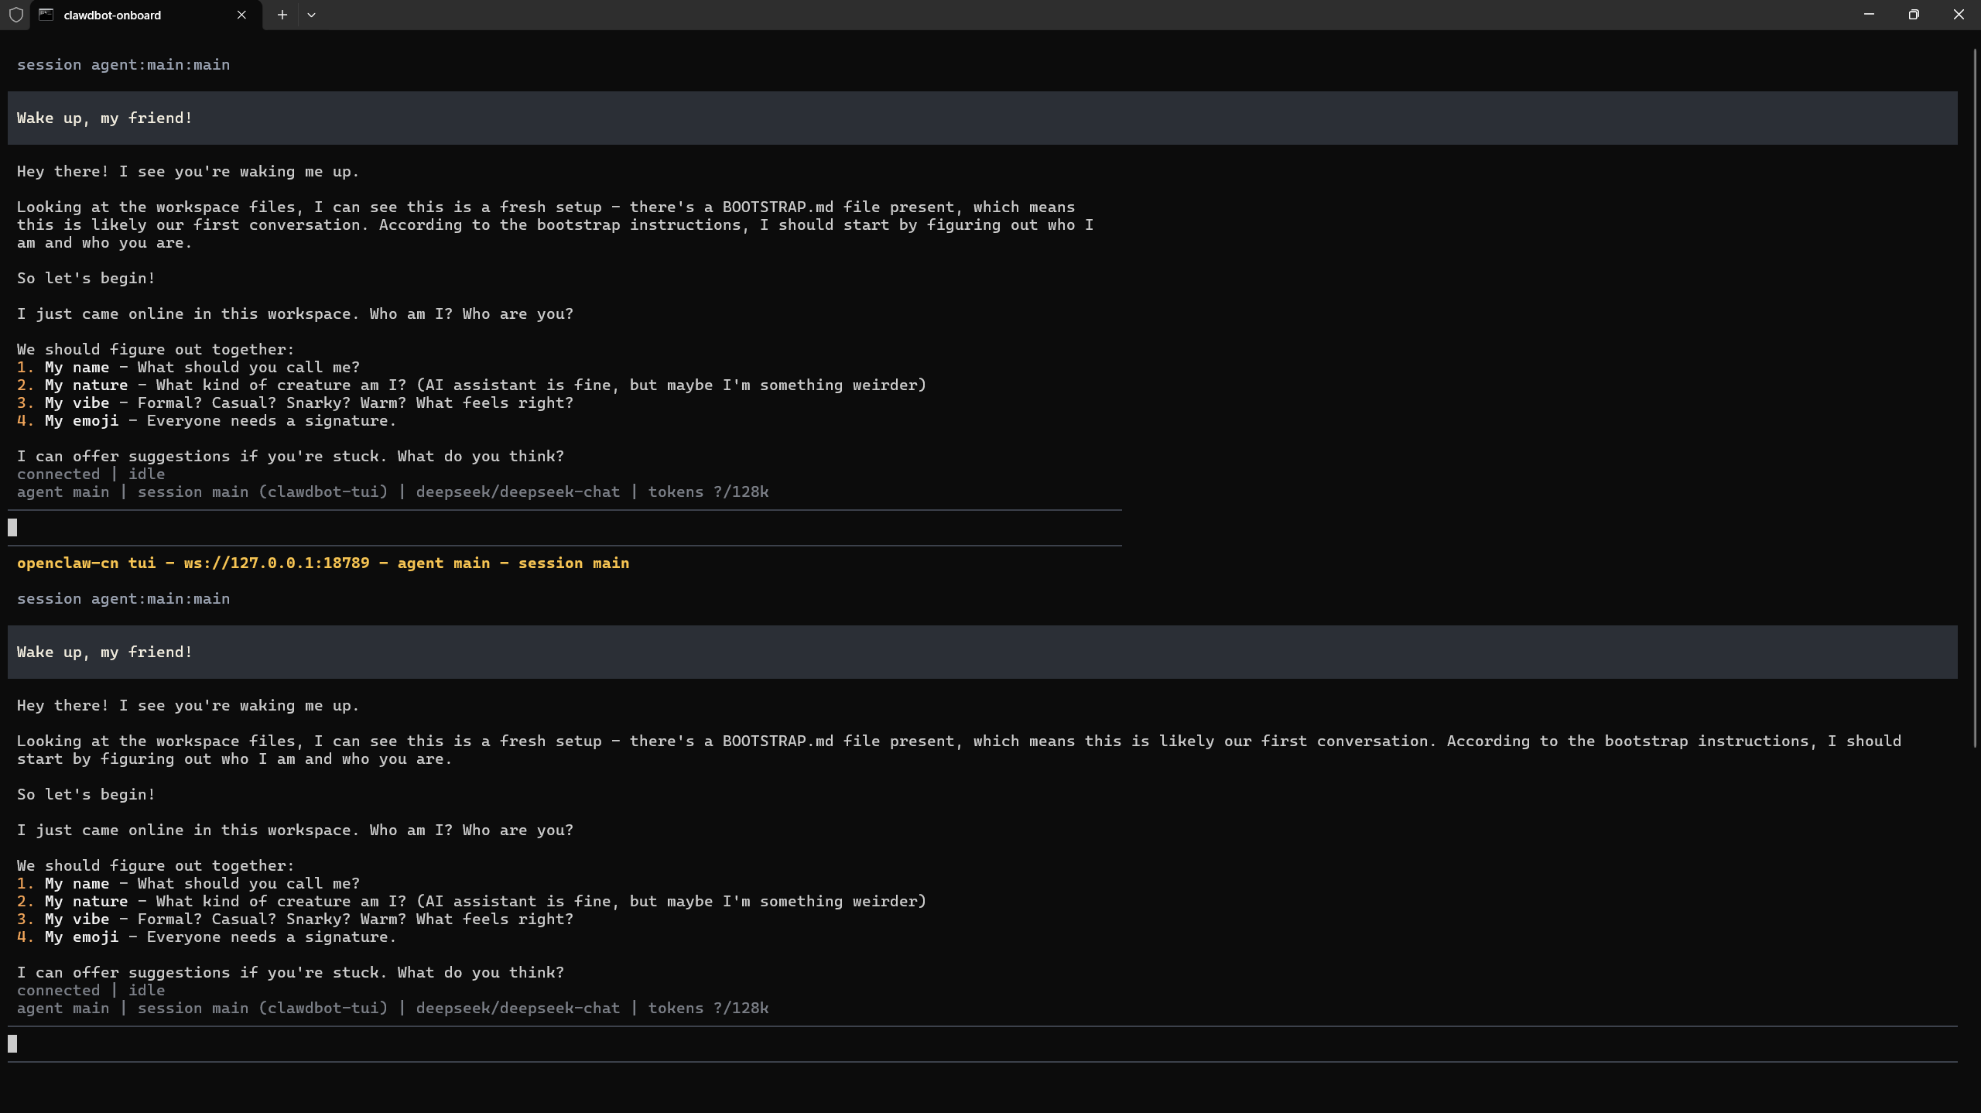Viewport: 1981px width, 1113px height.
Task: Click the lower 'Wake up, my friend!' message
Action: tap(104, 652)
